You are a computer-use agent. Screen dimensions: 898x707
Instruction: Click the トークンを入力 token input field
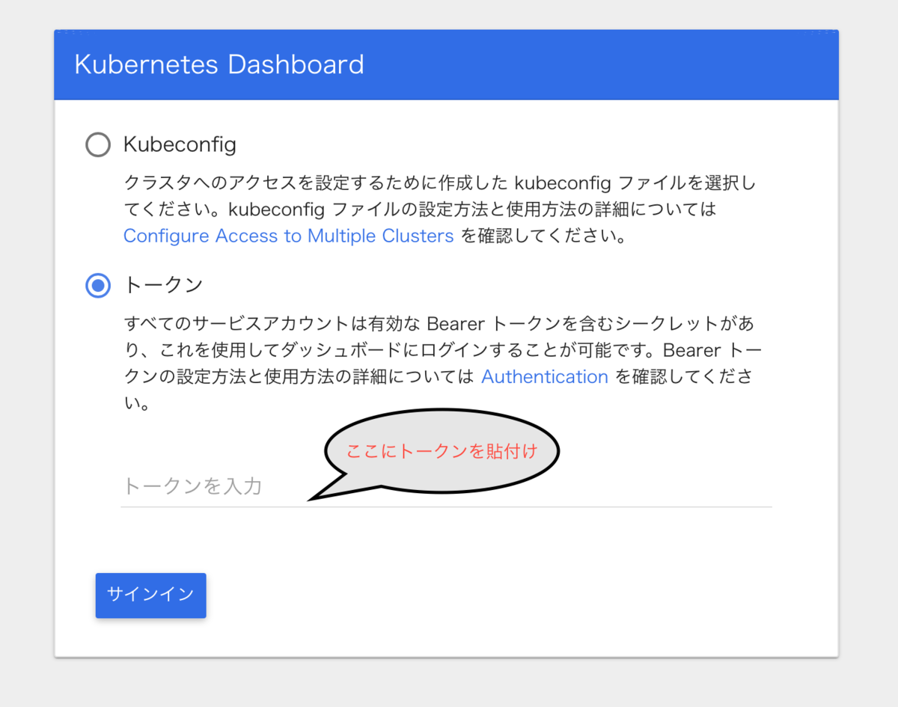tap(446, 486)
